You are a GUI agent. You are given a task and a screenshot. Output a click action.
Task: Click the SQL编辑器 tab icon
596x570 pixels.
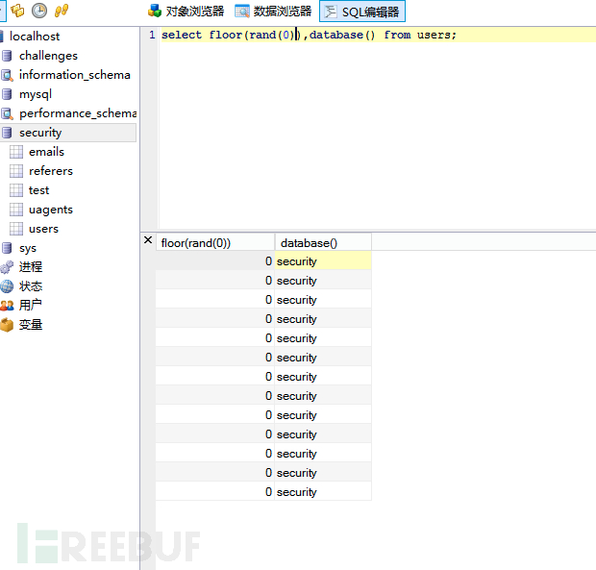[x=331, y=12]
